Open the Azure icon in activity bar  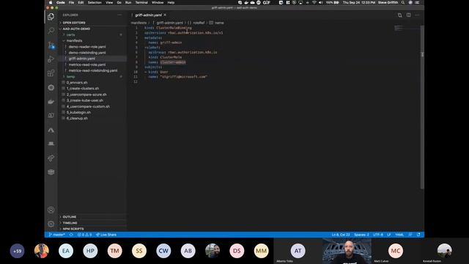point(51,131)
